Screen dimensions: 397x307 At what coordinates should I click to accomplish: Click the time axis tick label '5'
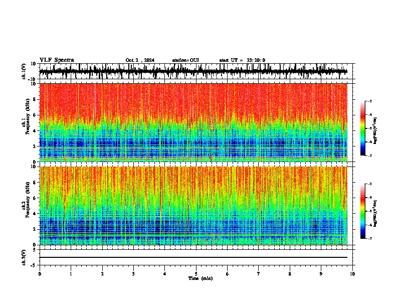pos(196,274)
